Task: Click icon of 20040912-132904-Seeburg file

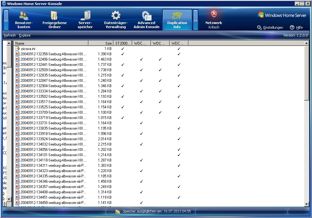Action: tap(17, 86)
